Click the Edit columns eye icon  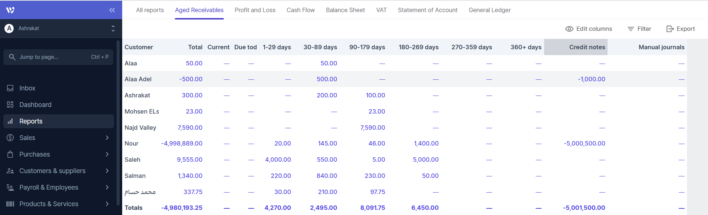[569, 29]
